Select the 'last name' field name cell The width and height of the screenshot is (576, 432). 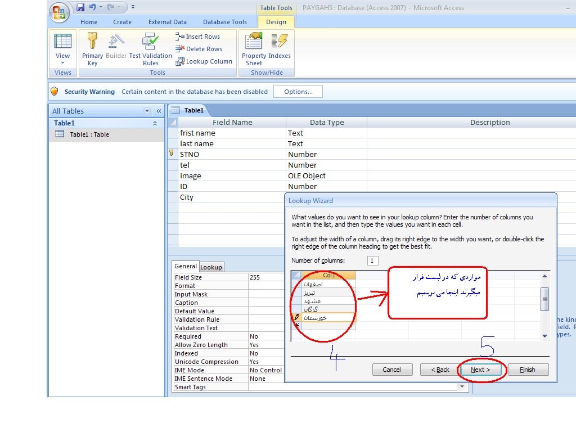pyautogui.click(x=232, y=143)
